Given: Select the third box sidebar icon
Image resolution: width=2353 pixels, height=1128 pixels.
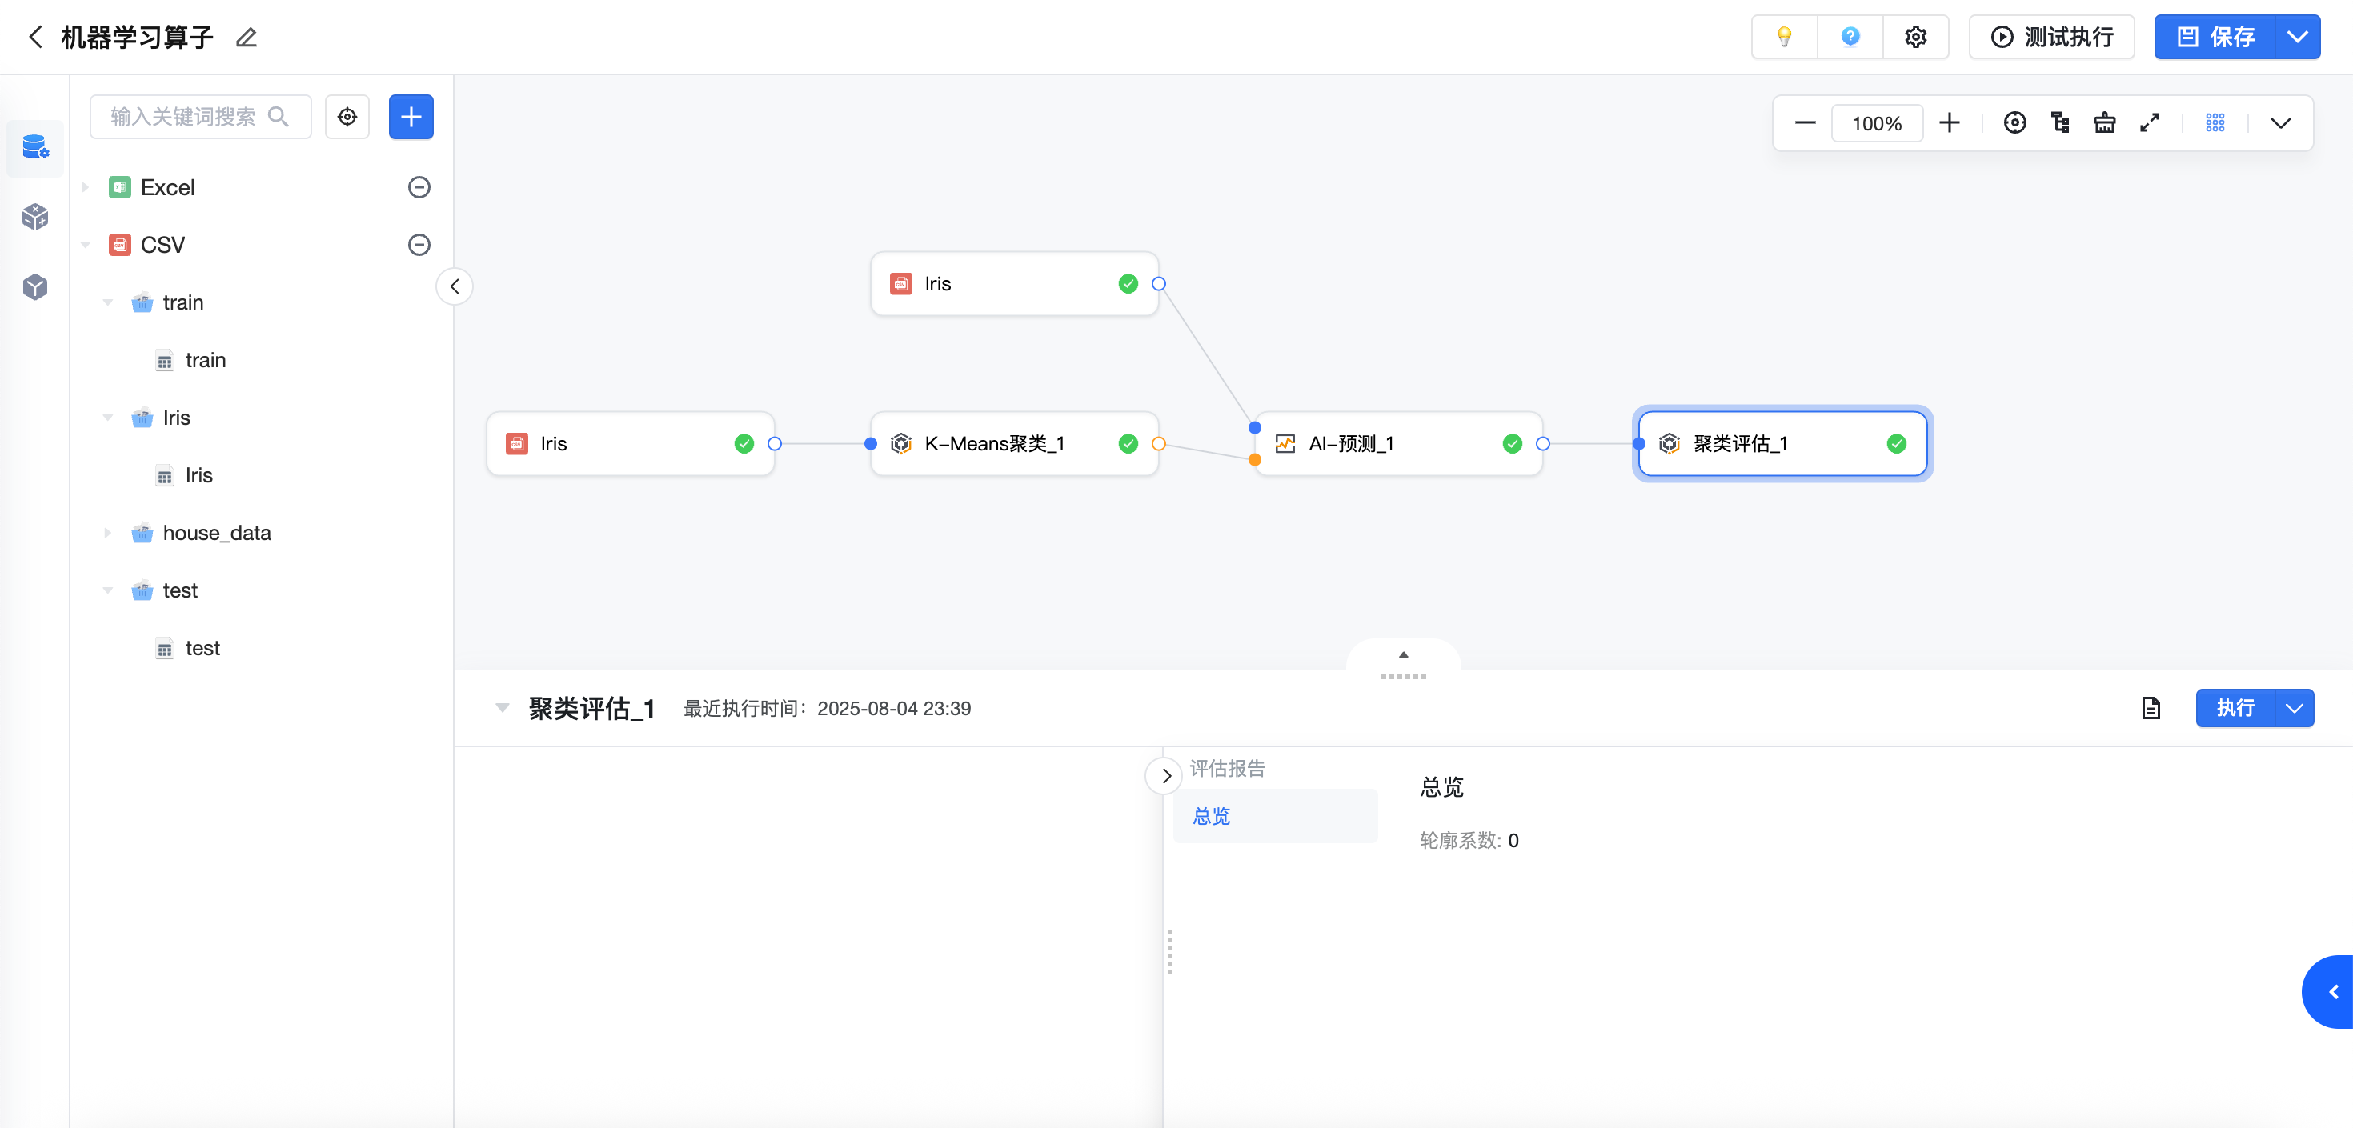Looking at the screenshot, I should (34, 286).
